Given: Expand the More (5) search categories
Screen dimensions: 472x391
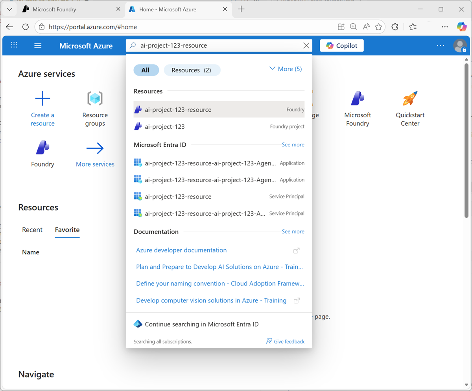Looking at the screenshot, I should 285,69.
